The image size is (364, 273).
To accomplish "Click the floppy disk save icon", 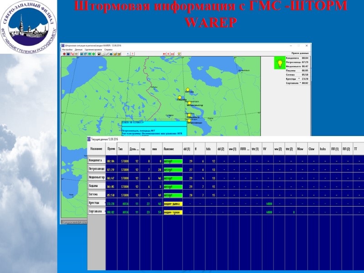I will pyautogui.click(x=99, y=54).
